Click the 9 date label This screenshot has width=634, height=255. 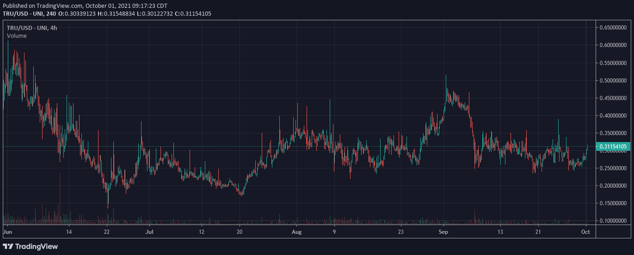click(x=334, y=231)
